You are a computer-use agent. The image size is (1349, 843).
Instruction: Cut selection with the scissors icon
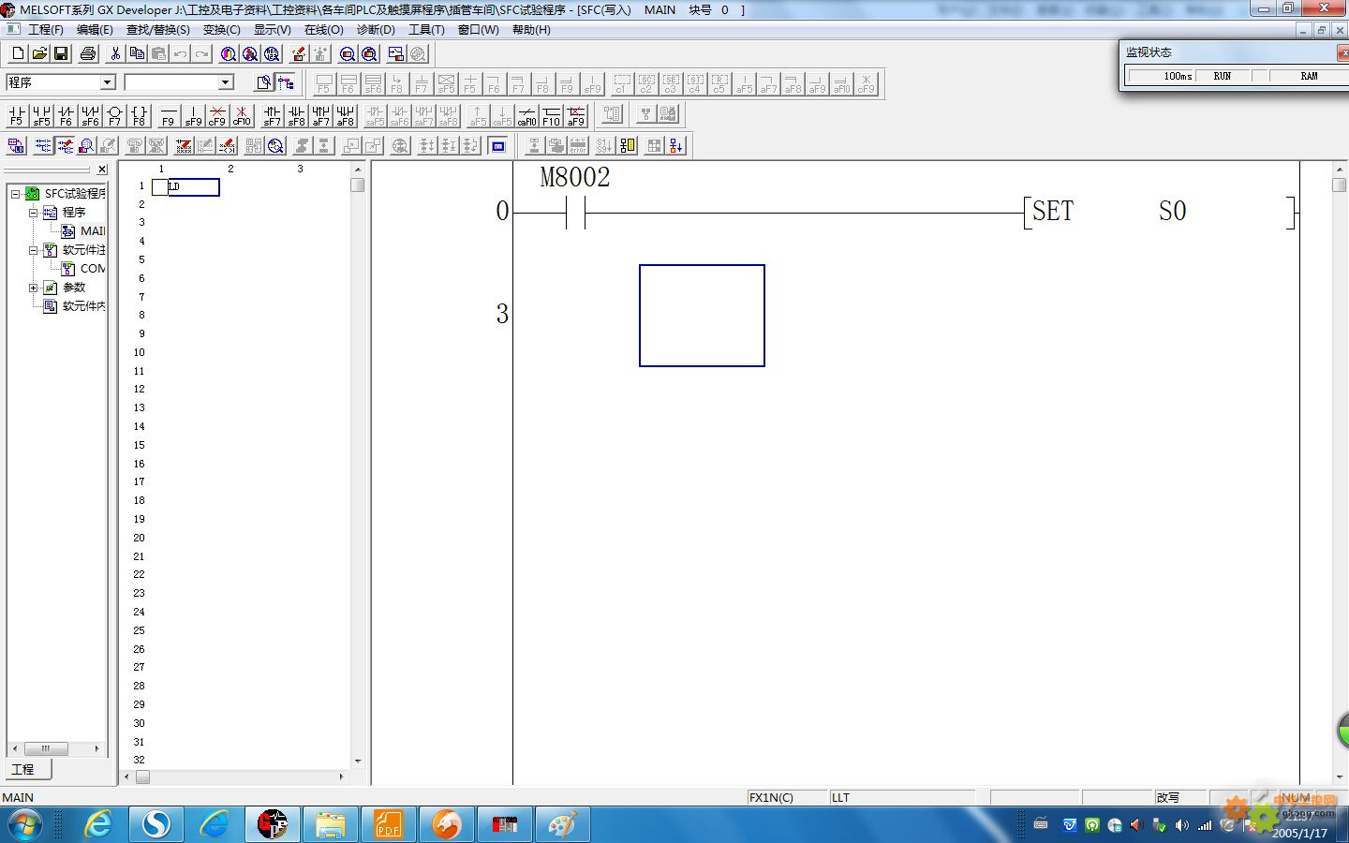click(115, 54)
